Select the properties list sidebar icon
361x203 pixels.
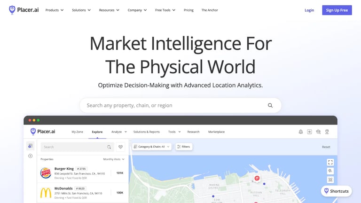pyautogui.click(x=31, y=146)
